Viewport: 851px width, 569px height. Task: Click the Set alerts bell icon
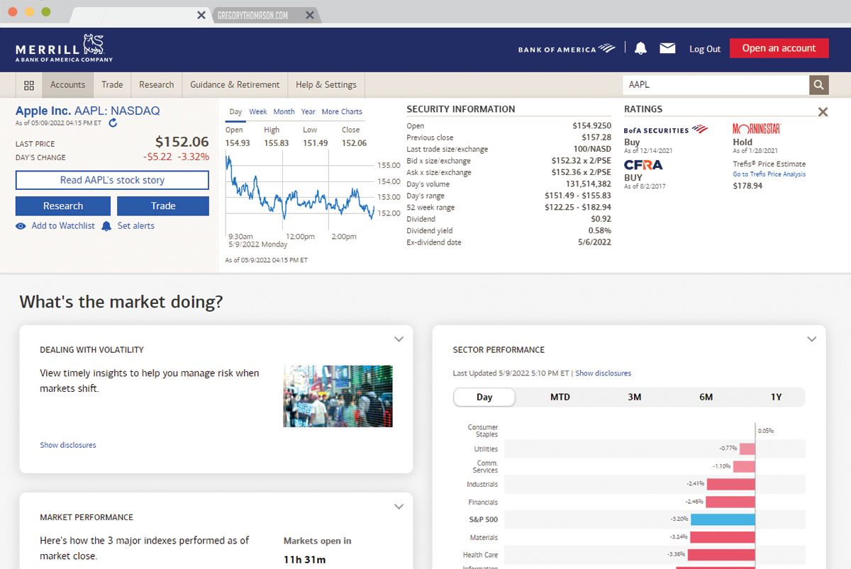[106, 226]
